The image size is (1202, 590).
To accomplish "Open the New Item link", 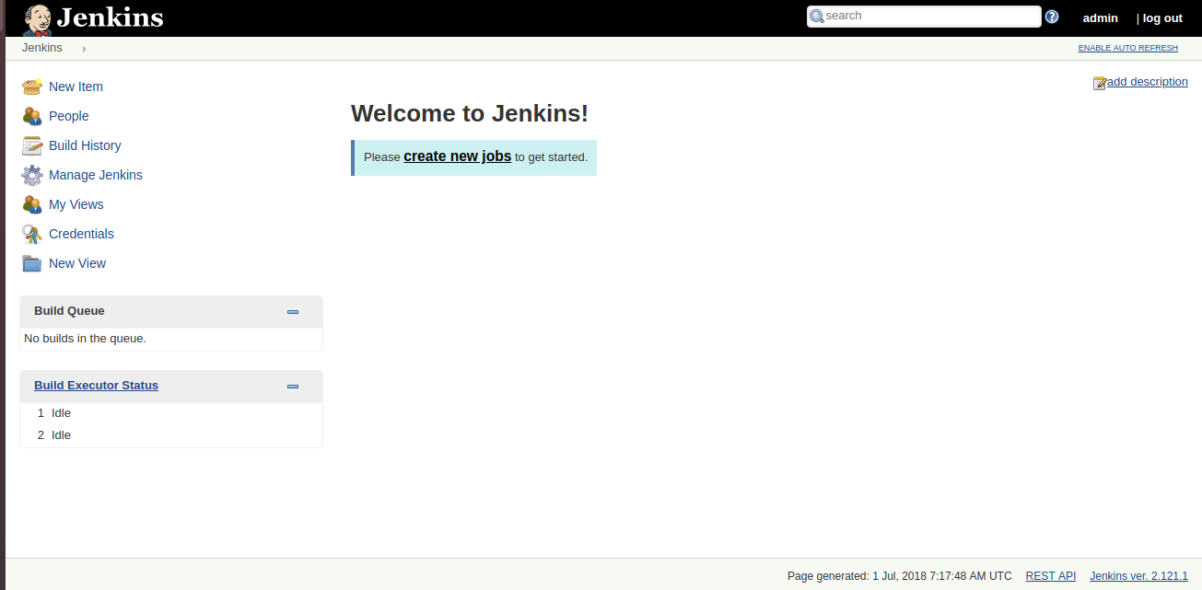I will (76, 87).
